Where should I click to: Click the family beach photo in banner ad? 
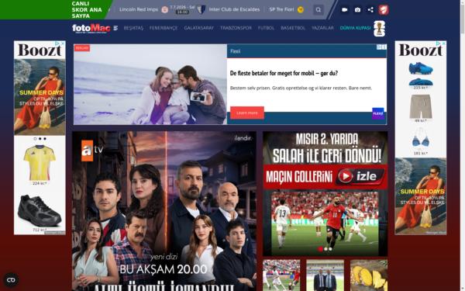tap(150, 85)
